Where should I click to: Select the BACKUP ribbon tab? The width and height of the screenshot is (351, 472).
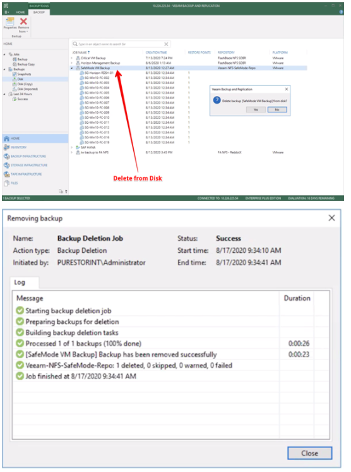[x=39, y=12]
